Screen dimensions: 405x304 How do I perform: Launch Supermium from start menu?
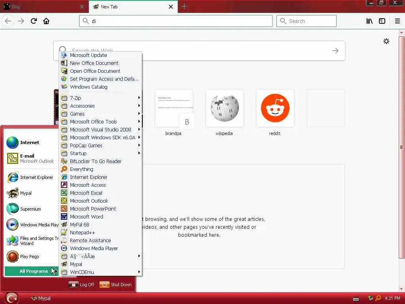click(32, 209)
